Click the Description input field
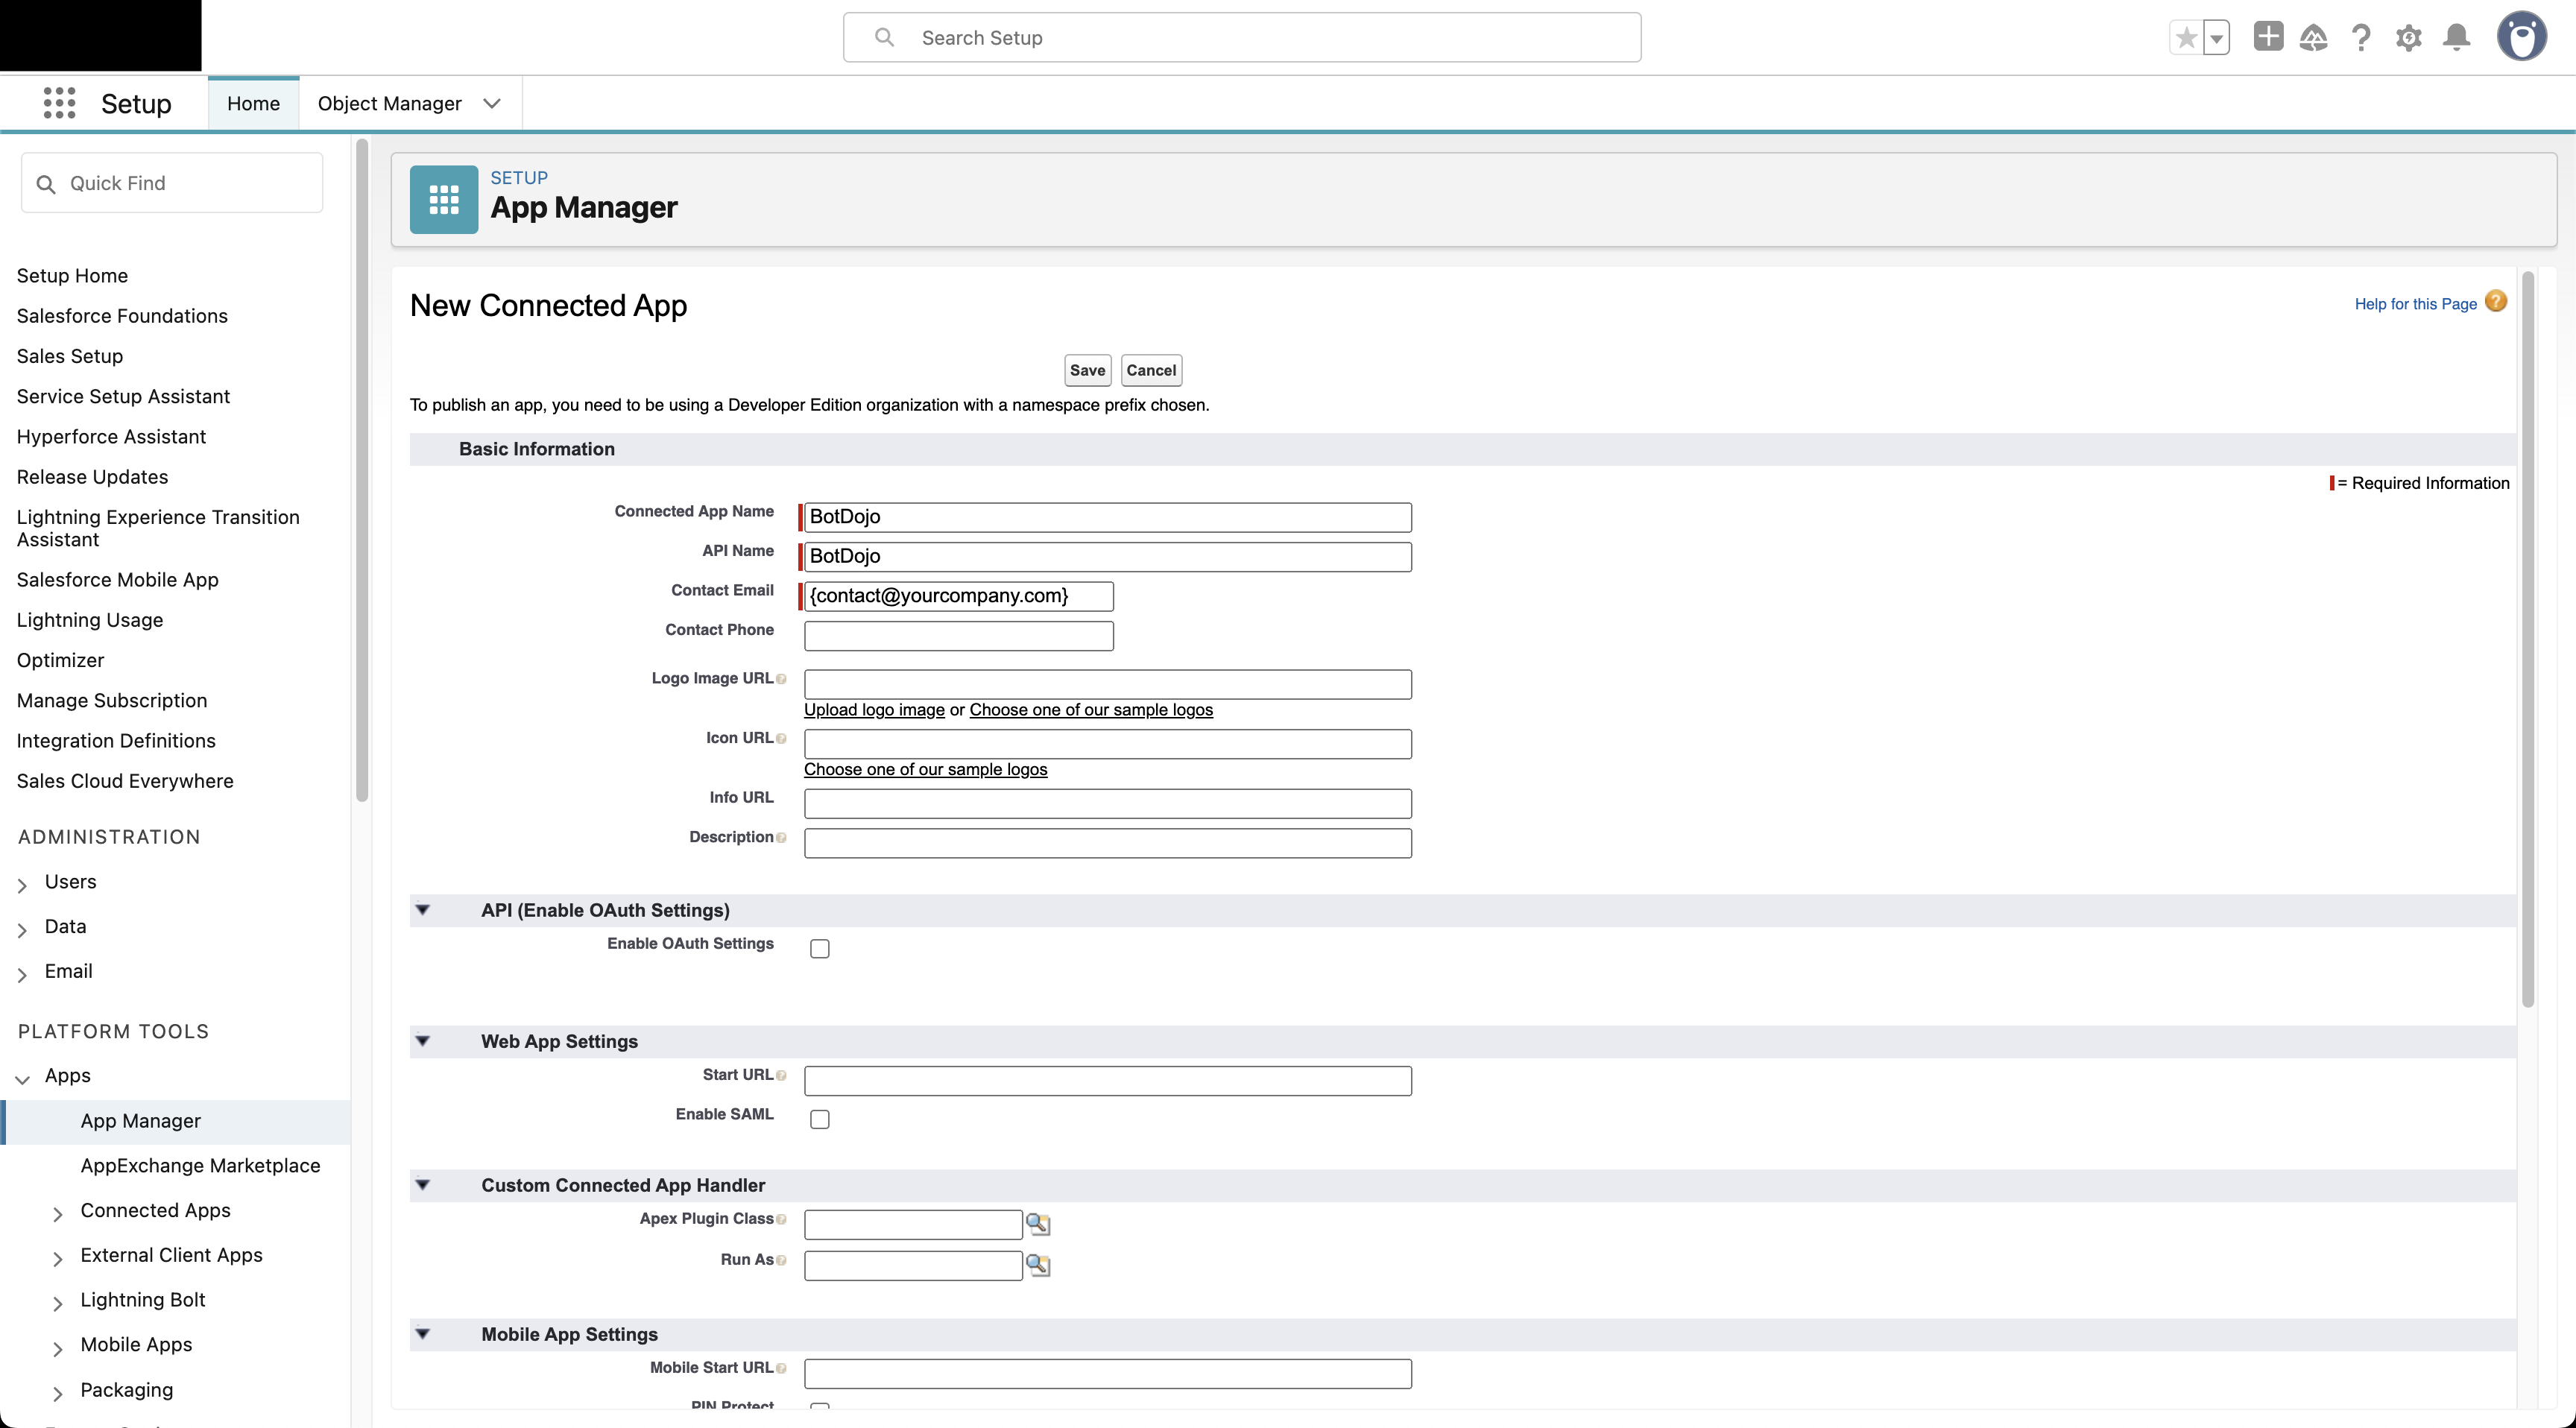The width and height of the screenshot is (2576, 1428). pyautogui.click(x=1107, y=843)
